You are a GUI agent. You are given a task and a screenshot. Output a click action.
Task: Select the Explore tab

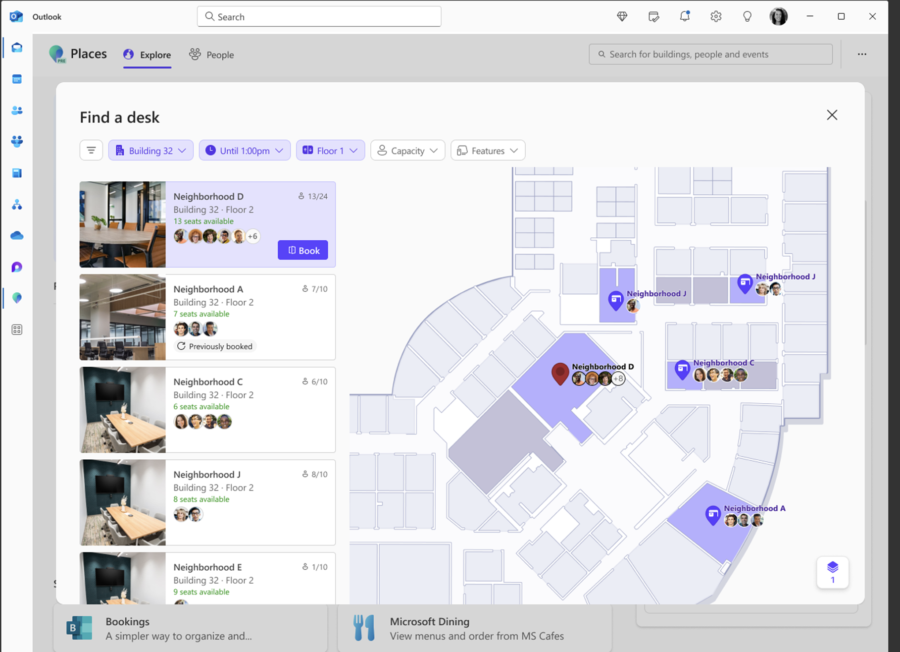click(147, 54)
